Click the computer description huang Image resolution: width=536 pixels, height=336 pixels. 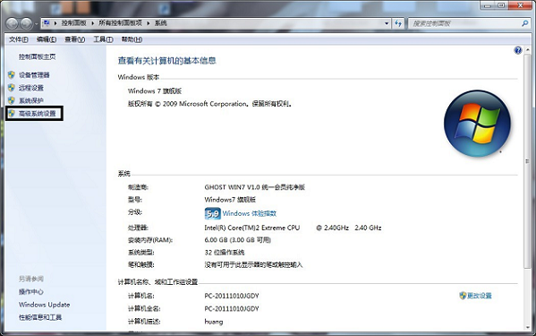(x=214, y=322)
